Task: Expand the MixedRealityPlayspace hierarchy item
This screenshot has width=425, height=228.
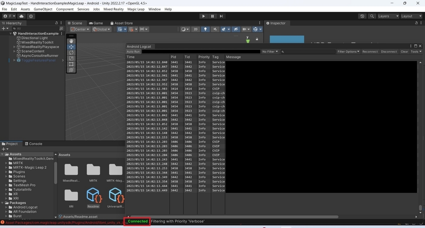Action: [15, 47]
